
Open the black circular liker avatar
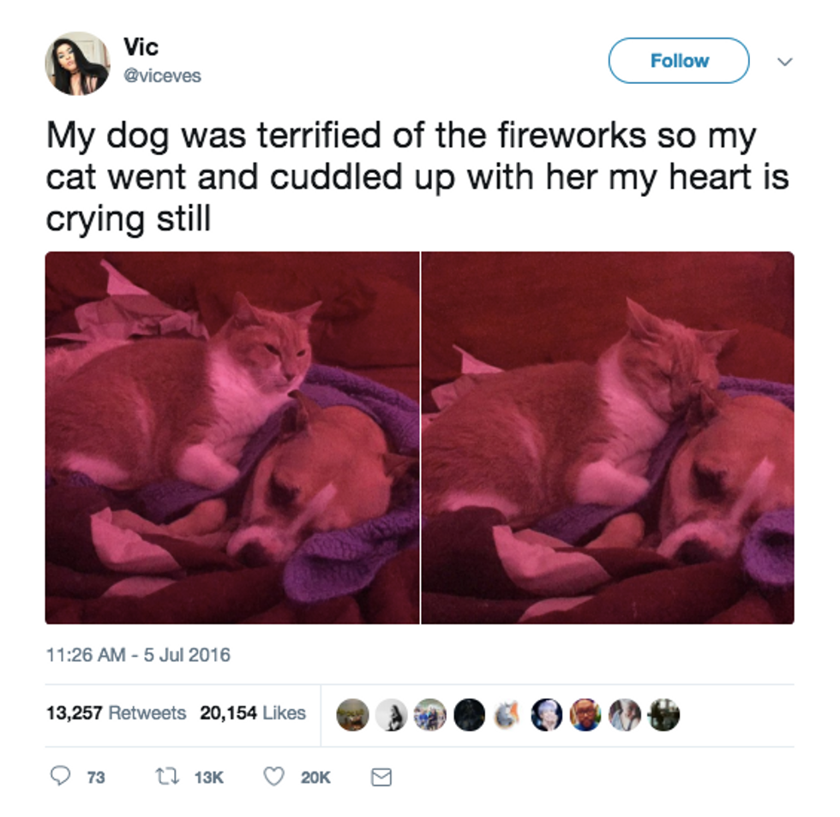[x=470, y=715]
